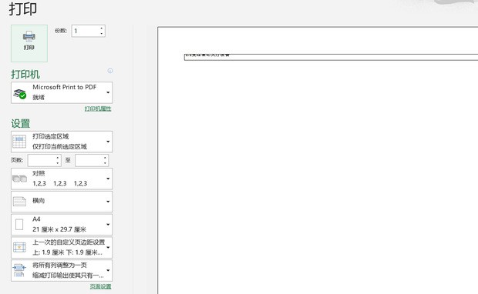Click the landscape orientation page icon
The width and height of the screenshot is (478, 294).
pyautogui.click(x=19, y=202)
